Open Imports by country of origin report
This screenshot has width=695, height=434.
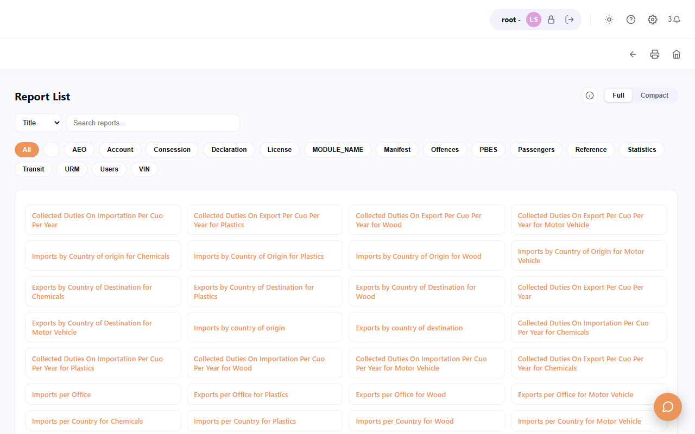tap(265, 327)
